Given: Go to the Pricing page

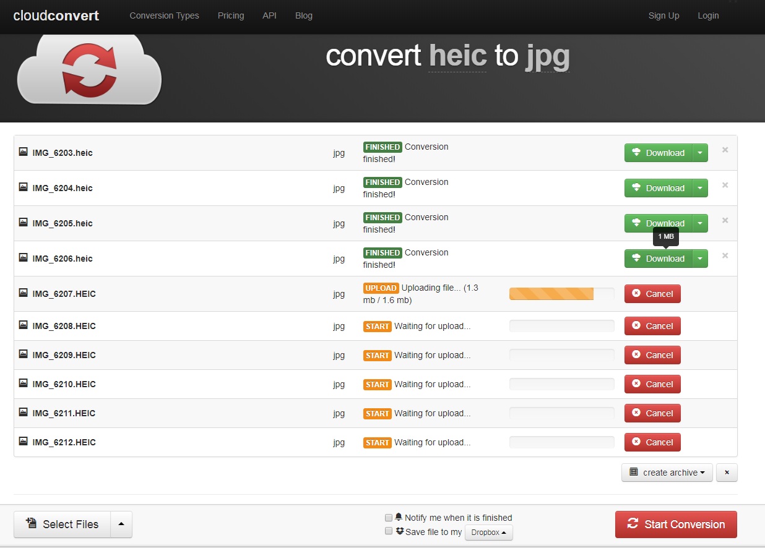Looking at the screenshot, I should [231, 15].
